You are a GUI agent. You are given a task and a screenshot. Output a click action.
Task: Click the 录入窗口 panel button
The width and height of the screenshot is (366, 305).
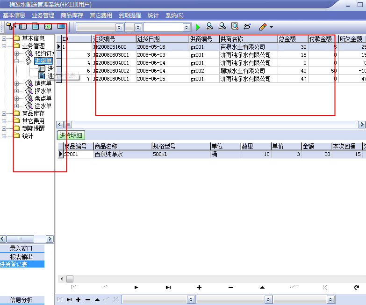(x=22, y=248)
